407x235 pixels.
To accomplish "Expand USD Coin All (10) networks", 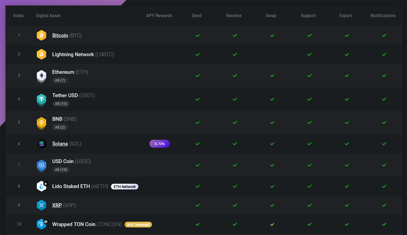I will point(61,170).
